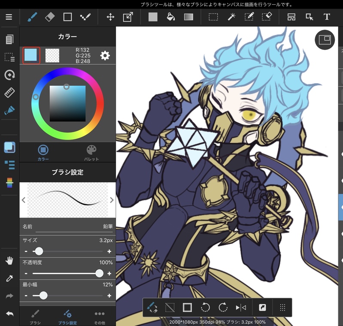Viewport: 343px width, 326px height.
Task: Select the Eraser tool
Action: pos(50,17)
